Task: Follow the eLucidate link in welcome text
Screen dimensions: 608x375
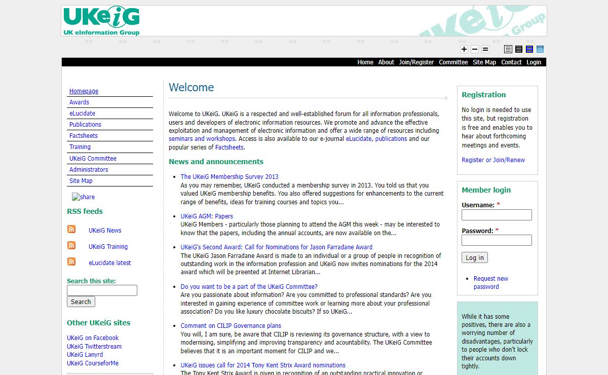Action: point(359,139)
